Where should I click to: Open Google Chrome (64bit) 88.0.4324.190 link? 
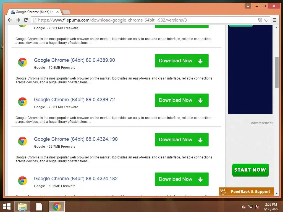click(76, 139)
